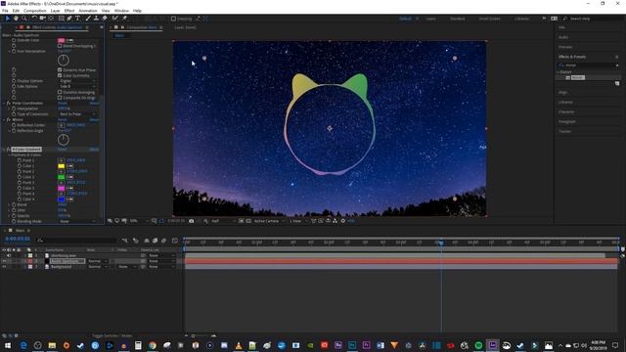
Task: Select the Selection arrow tool
Action: (x=7, y=19)
